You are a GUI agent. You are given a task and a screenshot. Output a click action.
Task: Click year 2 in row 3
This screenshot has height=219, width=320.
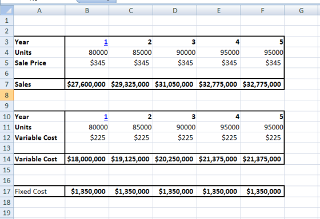click(x=150, y=42)
